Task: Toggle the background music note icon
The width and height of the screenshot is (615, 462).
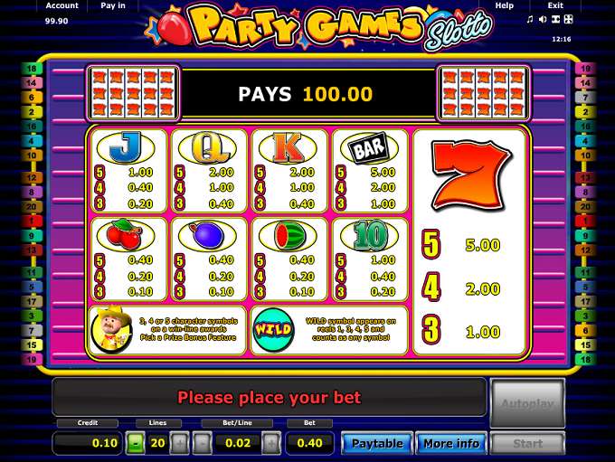Action: (x=530, y=19)
